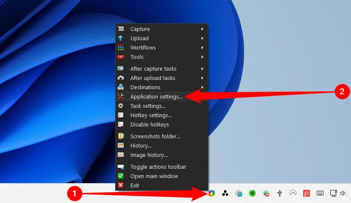Disable hotkeys from the ShareX menu
The height and width of the screenshot is (203, 351).
point(149,124)
